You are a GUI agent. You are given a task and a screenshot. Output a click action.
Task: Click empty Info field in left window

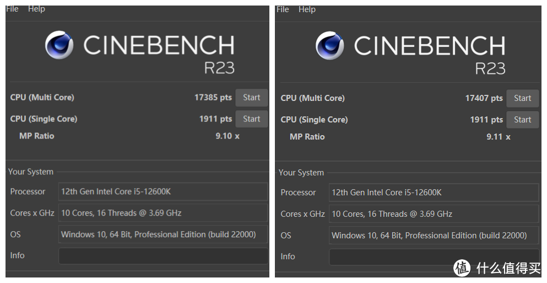coord(163,256)
